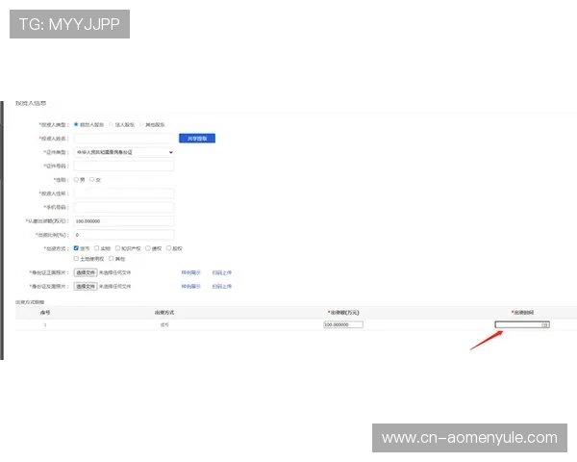The width and height of the screenshot is (577, 462).
Task: Check the 股权 contribution checkbox
Action: (168, 247)
